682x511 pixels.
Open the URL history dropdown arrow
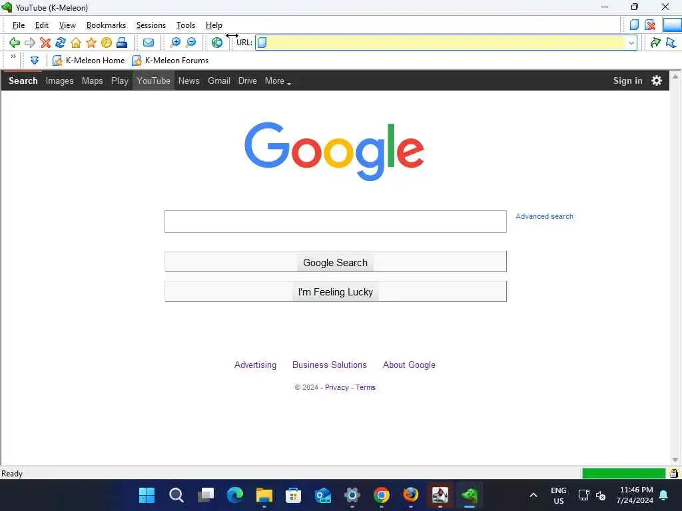click(631, 43)
